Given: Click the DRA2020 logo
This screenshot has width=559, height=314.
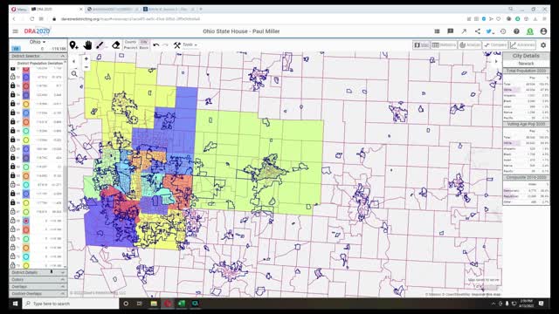Looking at the screenshot, I should (x=37, y=31).
